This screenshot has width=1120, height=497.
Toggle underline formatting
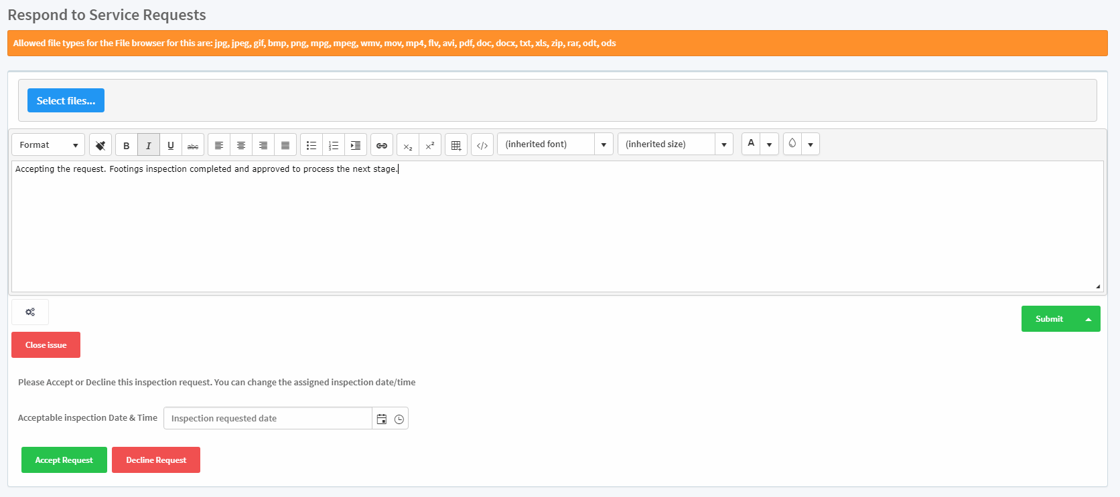170,145
